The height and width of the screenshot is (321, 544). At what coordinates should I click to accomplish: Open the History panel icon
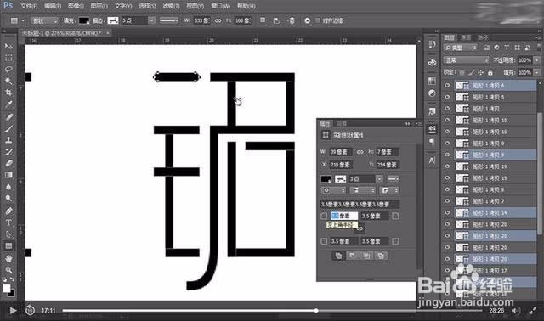(432, 44)
